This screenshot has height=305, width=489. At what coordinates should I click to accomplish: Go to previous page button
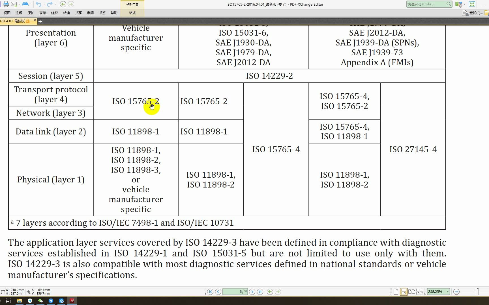click(x=218, y=292)
